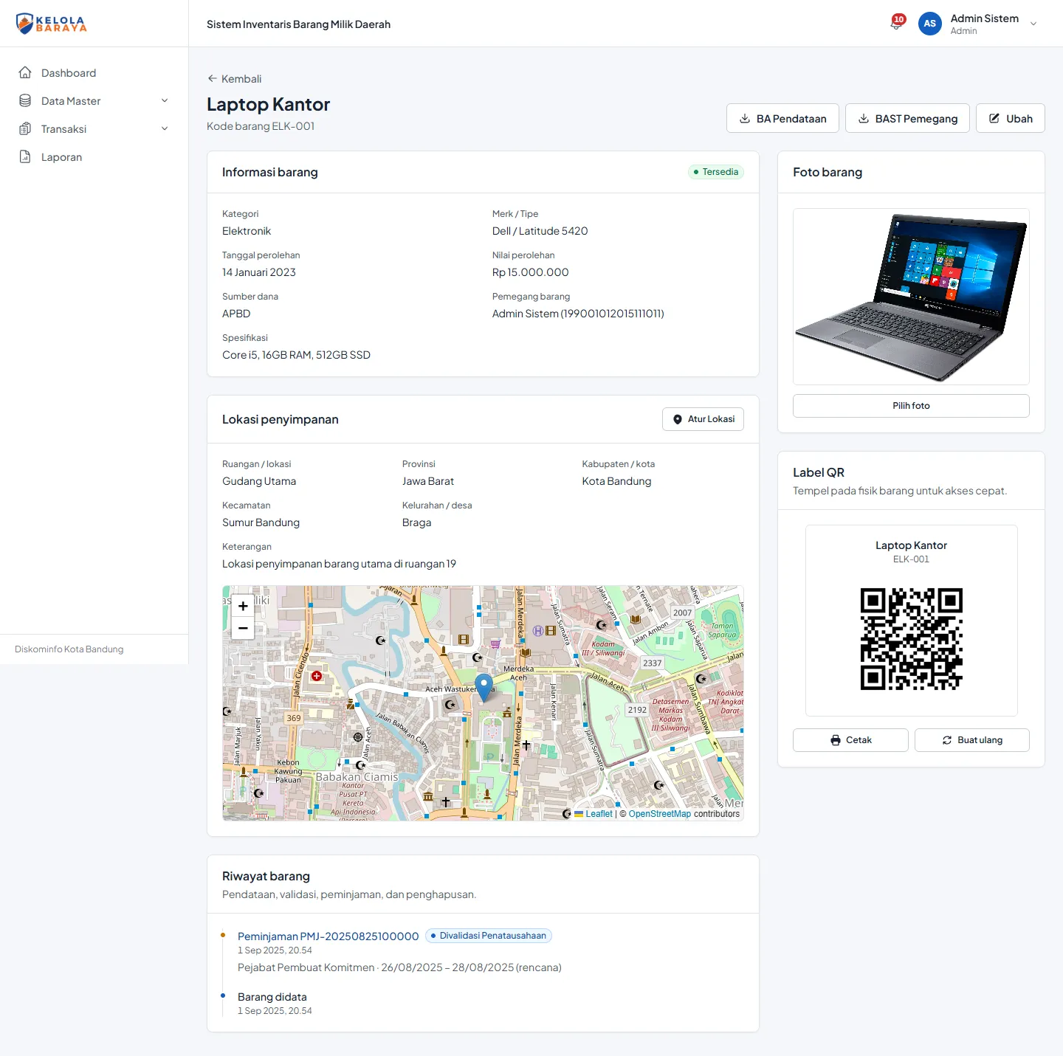Click the Diskominfo Kota Bandung footer text

pyautogui.click(x=69, y=649)
